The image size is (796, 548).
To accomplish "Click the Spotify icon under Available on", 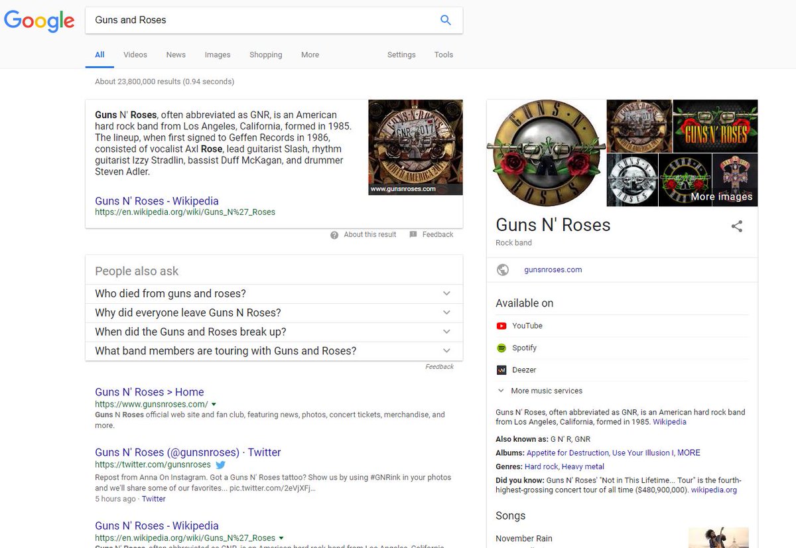I will 501,348.
